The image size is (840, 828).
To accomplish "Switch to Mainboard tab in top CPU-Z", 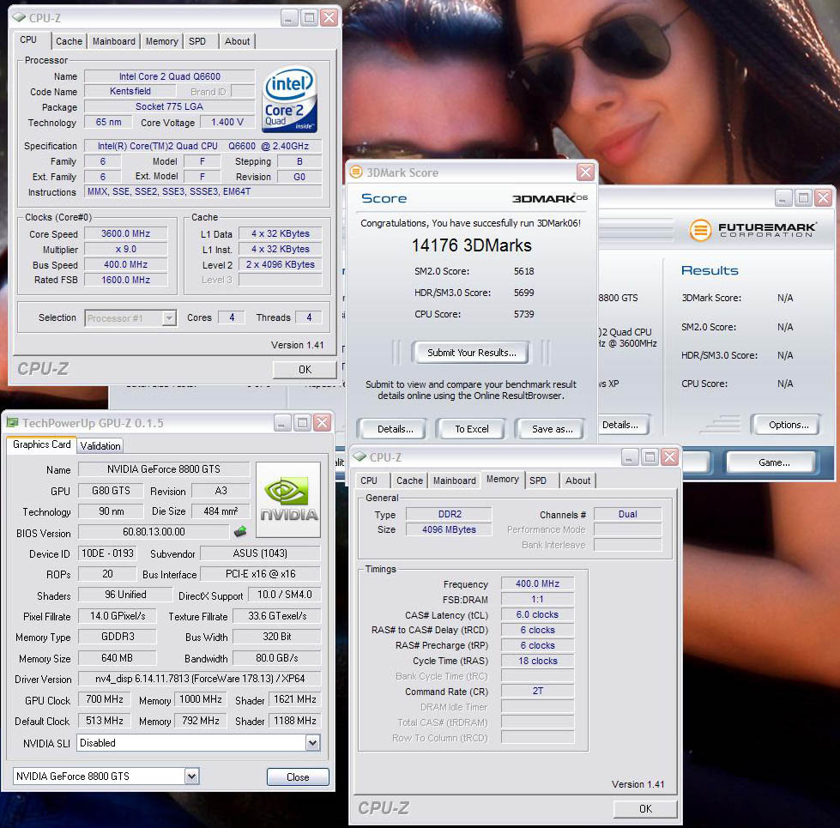I will point(113,41).
